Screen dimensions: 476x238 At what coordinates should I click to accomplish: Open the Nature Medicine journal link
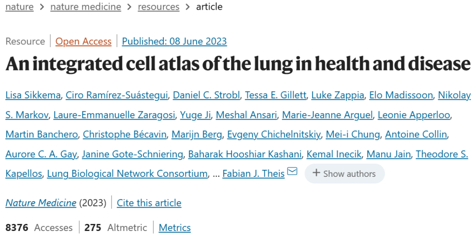pos(41,203)
